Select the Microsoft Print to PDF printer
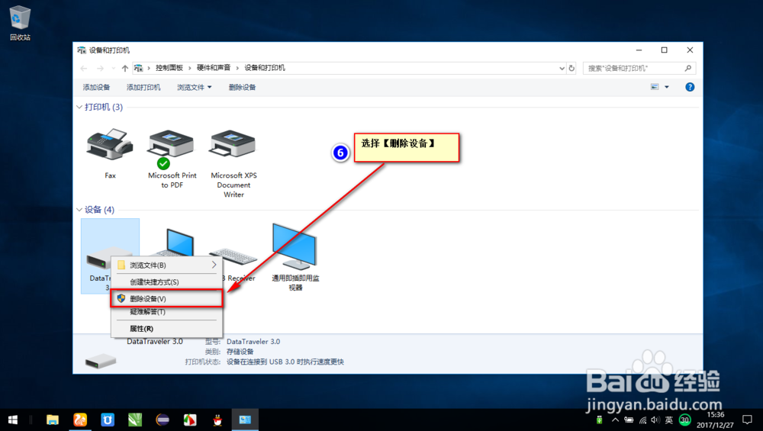 (x=172, y=158)
